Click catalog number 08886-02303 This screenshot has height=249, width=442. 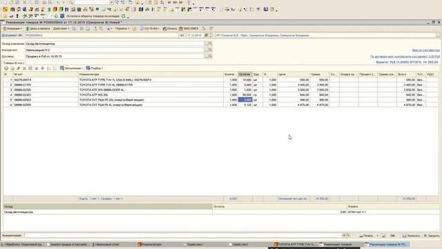[x=23, y=95]
